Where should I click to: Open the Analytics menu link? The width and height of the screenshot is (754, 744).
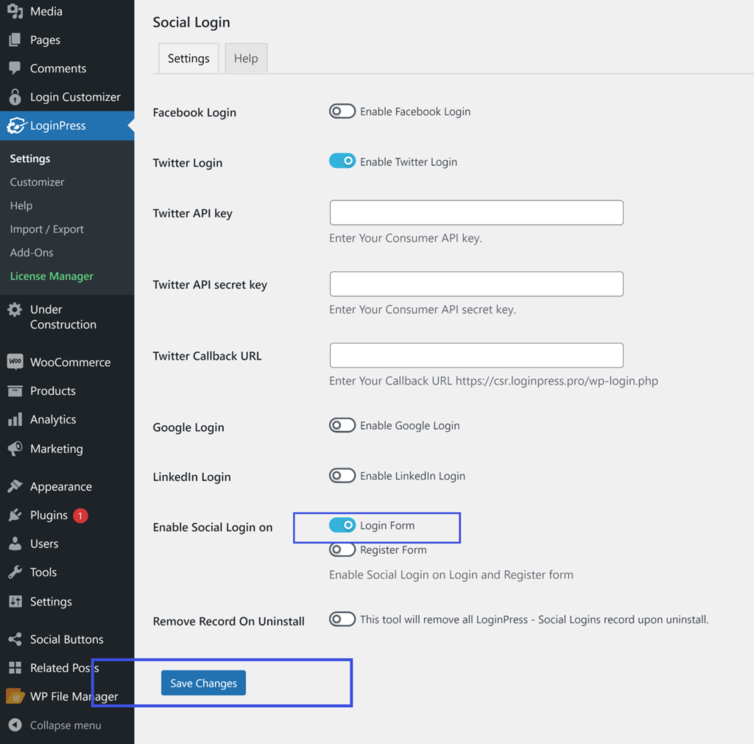pos(53,419)
